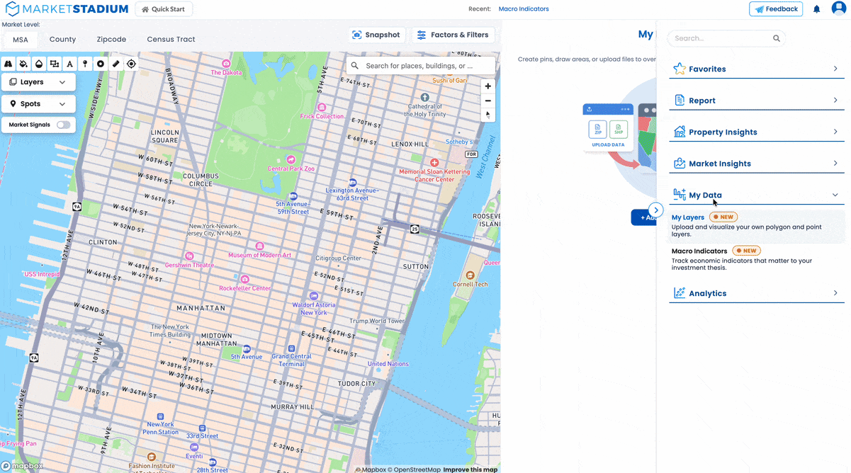The width and height of the screenshot is (851, 473).
Task: Zoom out the map with minus button
Action: 488,101
